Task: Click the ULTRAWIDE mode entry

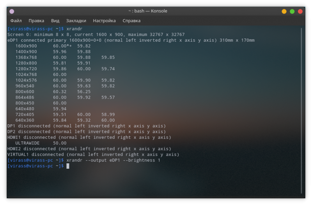Action: click(x=28, y=143)
